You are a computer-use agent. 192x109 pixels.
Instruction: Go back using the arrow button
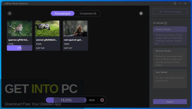pos(10,13)
